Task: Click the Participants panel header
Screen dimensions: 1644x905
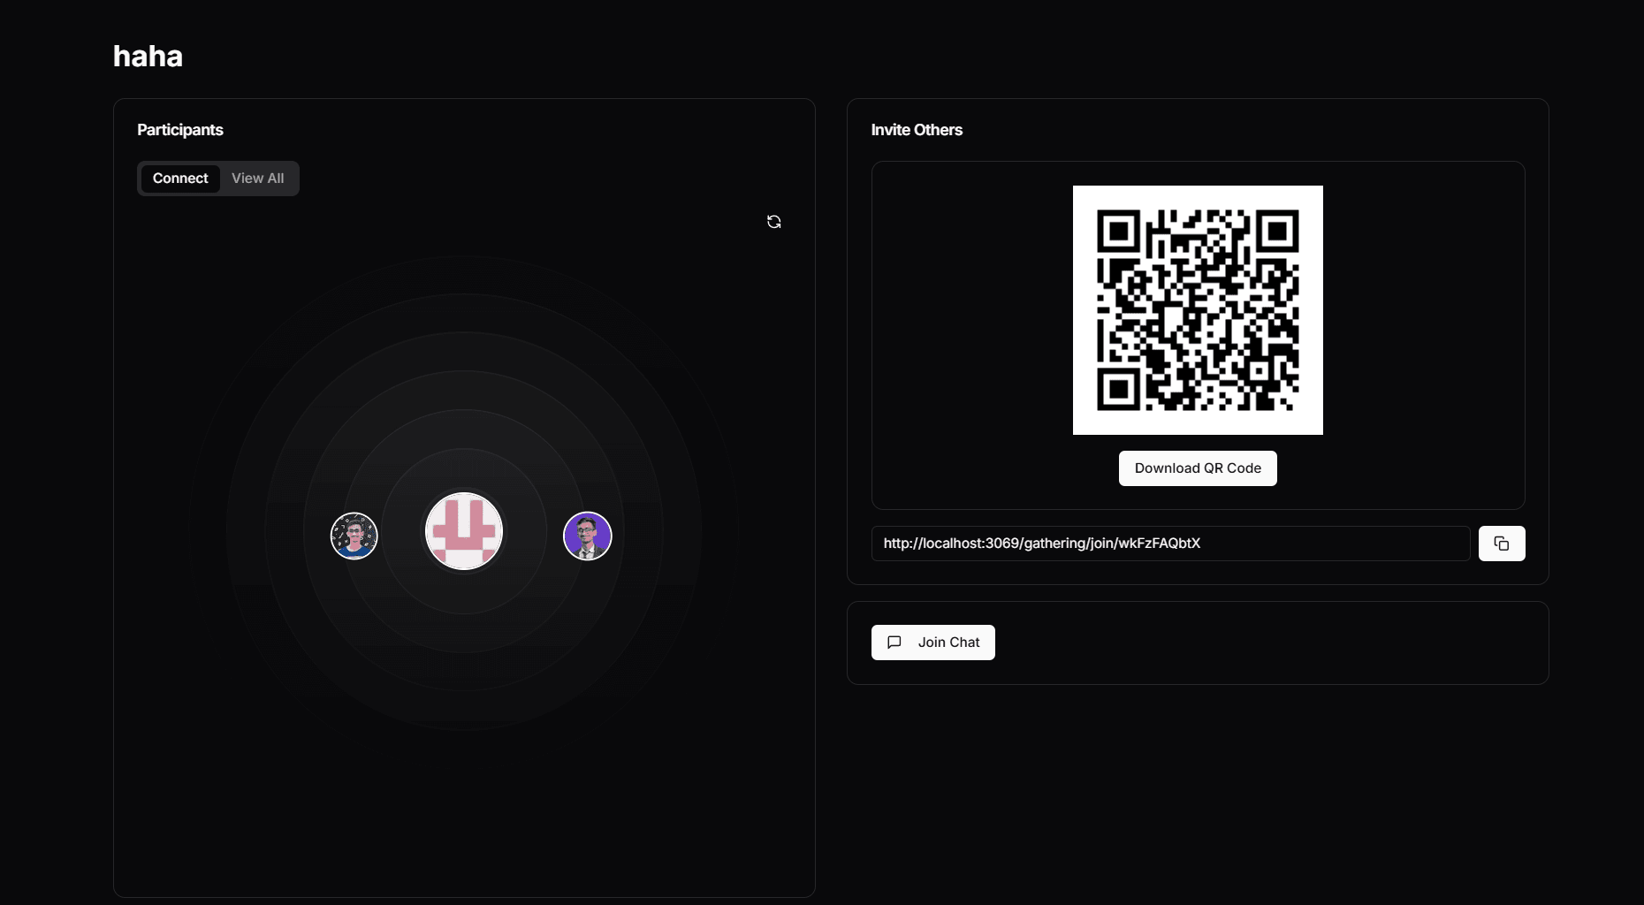Action: click(x=180, y=129)
